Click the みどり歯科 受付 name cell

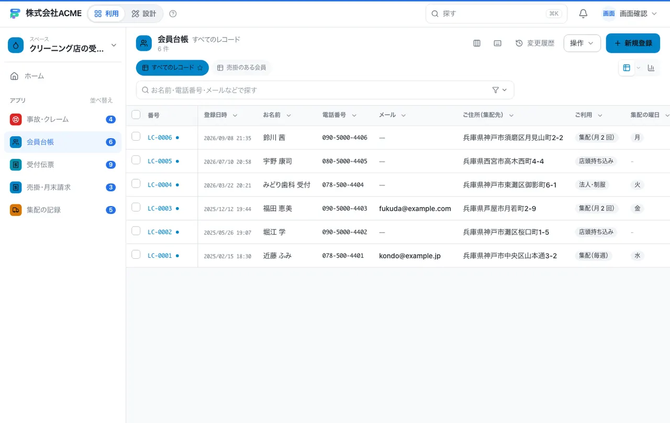pyautogui.click(x=287, y=185)
